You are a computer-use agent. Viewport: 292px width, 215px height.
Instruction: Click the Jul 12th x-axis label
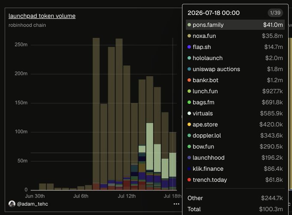click(127, 196)
